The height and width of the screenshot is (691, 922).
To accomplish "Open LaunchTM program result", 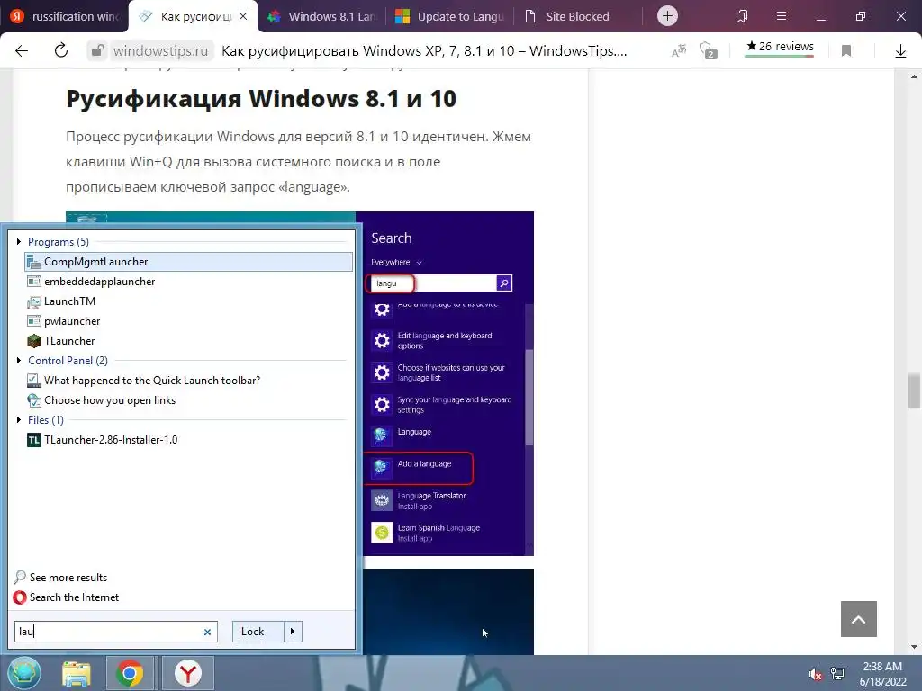I will point(189,301).
